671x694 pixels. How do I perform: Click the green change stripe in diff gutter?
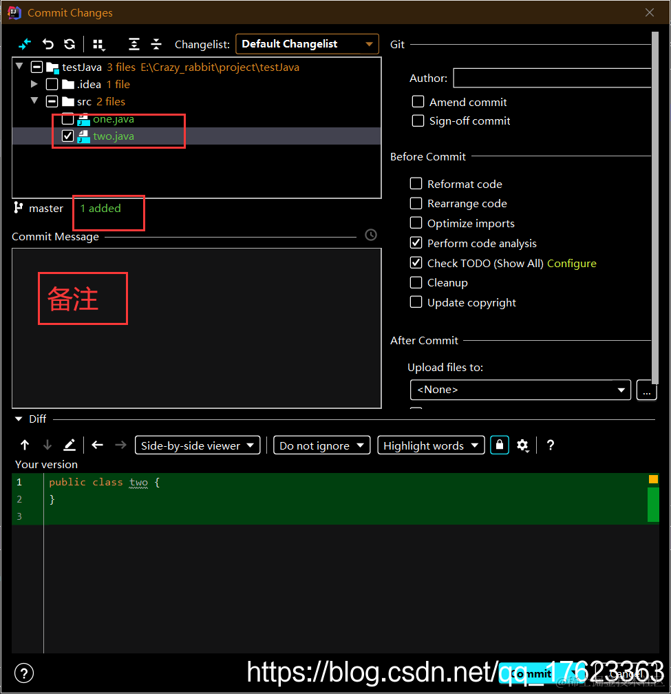click(x=653, y=505)
